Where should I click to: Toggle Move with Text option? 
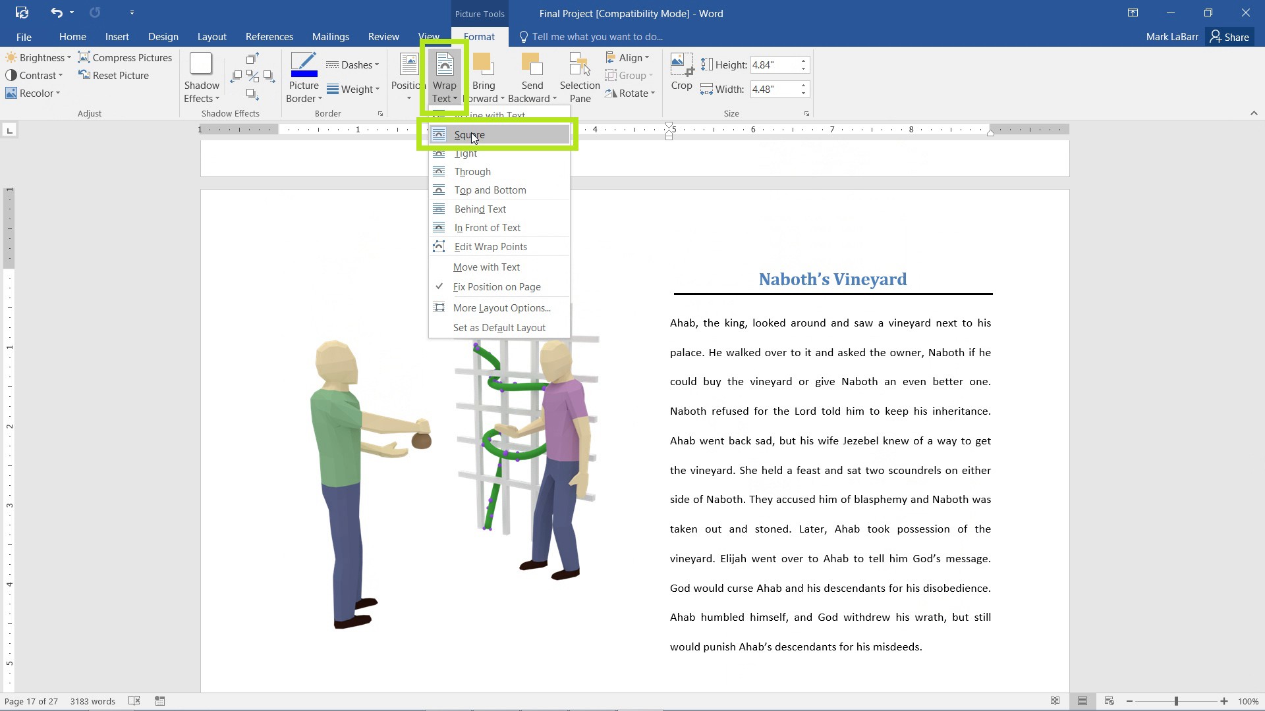(x=486, y=267)
